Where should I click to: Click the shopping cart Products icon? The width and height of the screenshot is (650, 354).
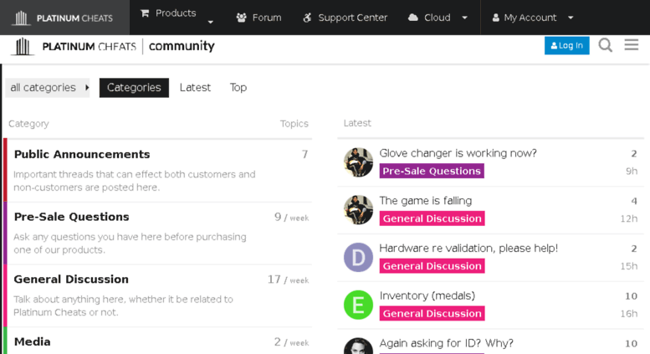(x=145, y=13)
